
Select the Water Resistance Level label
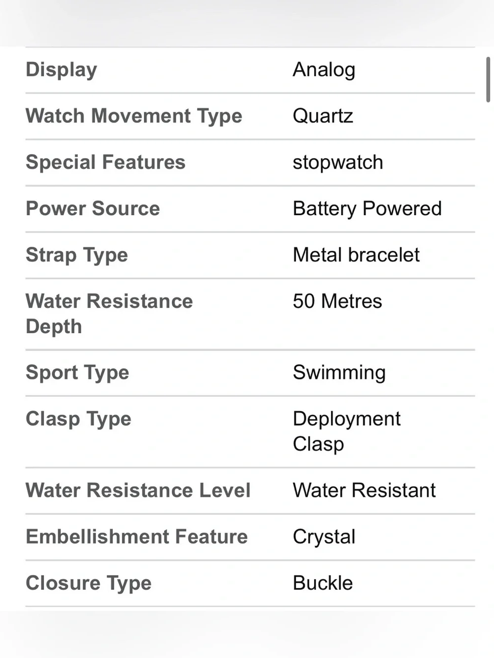[x=138, y=491]
